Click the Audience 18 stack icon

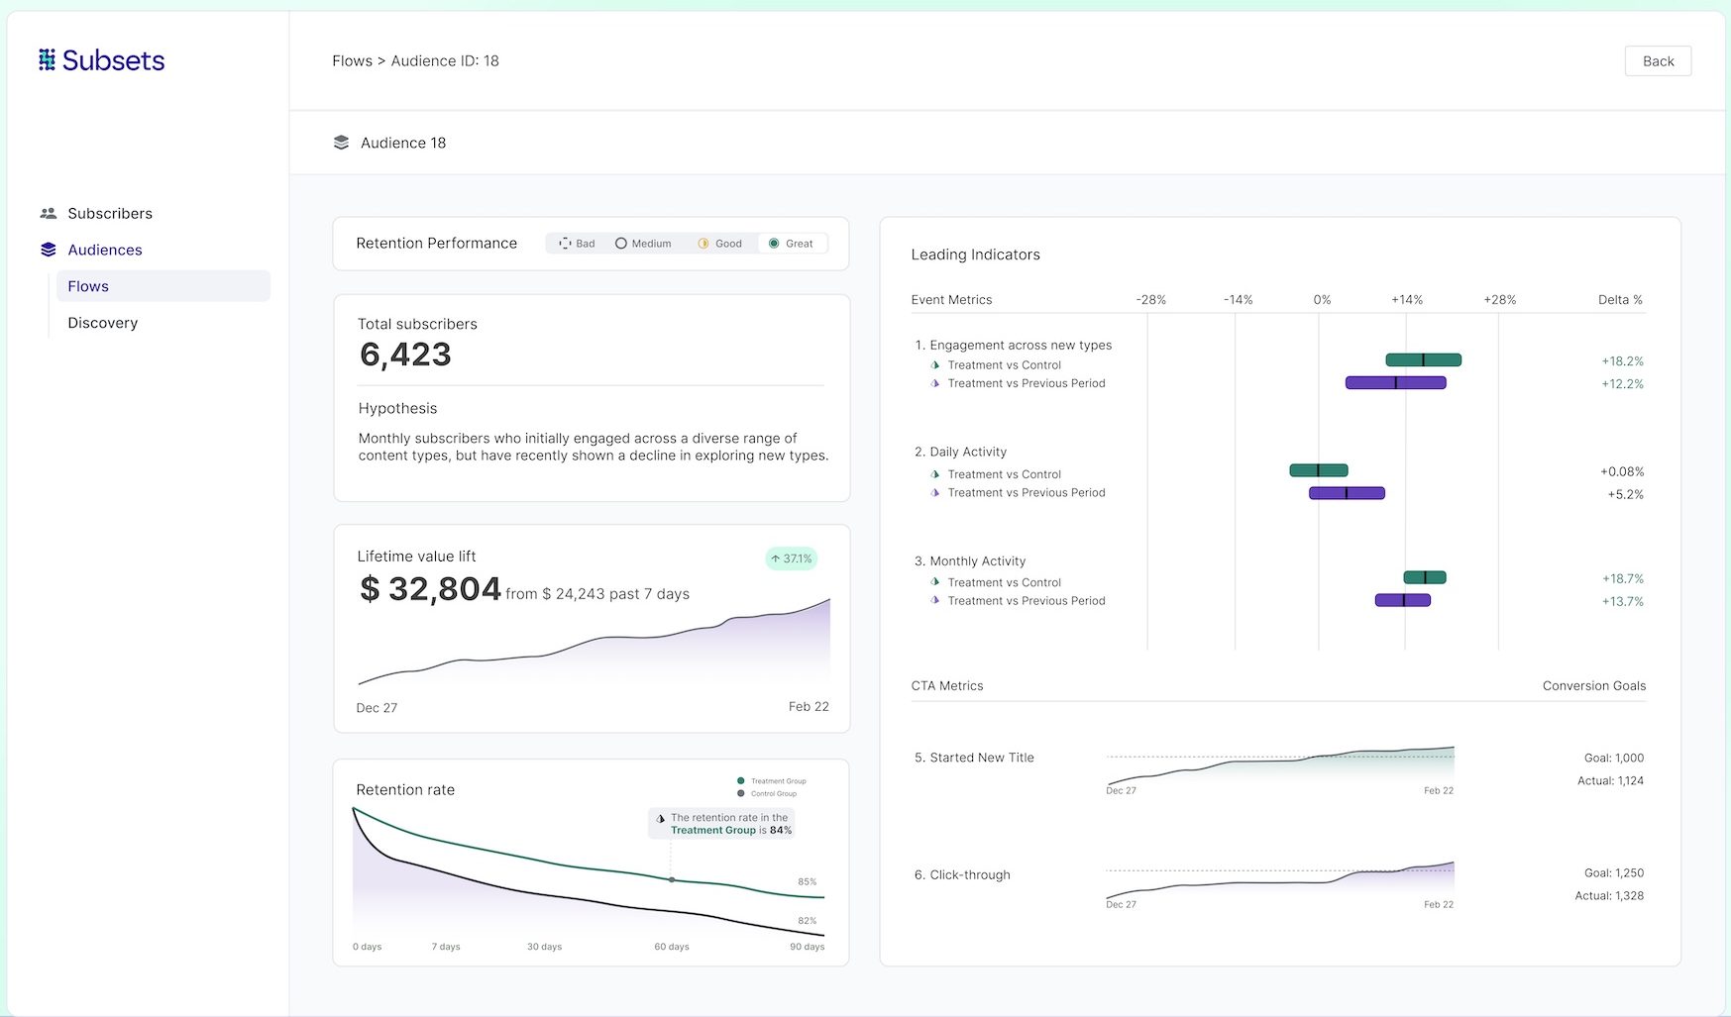[341, 143]
